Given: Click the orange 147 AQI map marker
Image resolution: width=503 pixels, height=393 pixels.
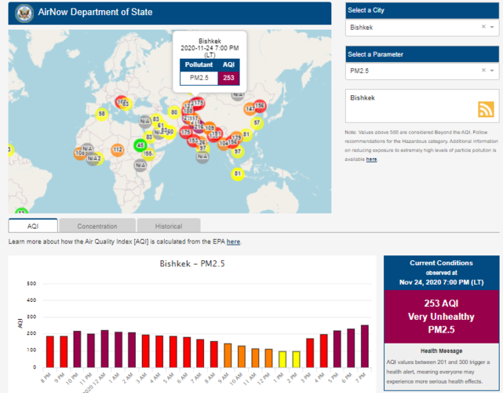Looking at the screenshot, I should click(250, 108).
